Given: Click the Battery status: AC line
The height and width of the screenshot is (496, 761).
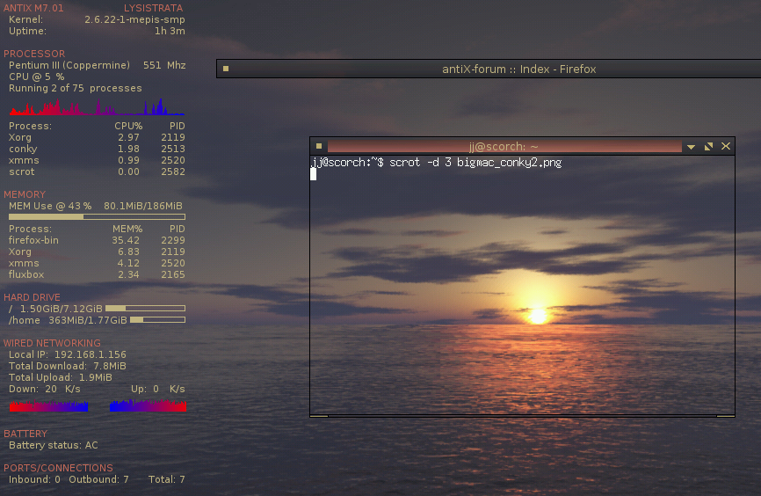Looking at the screenshot, I should [54, 445].
